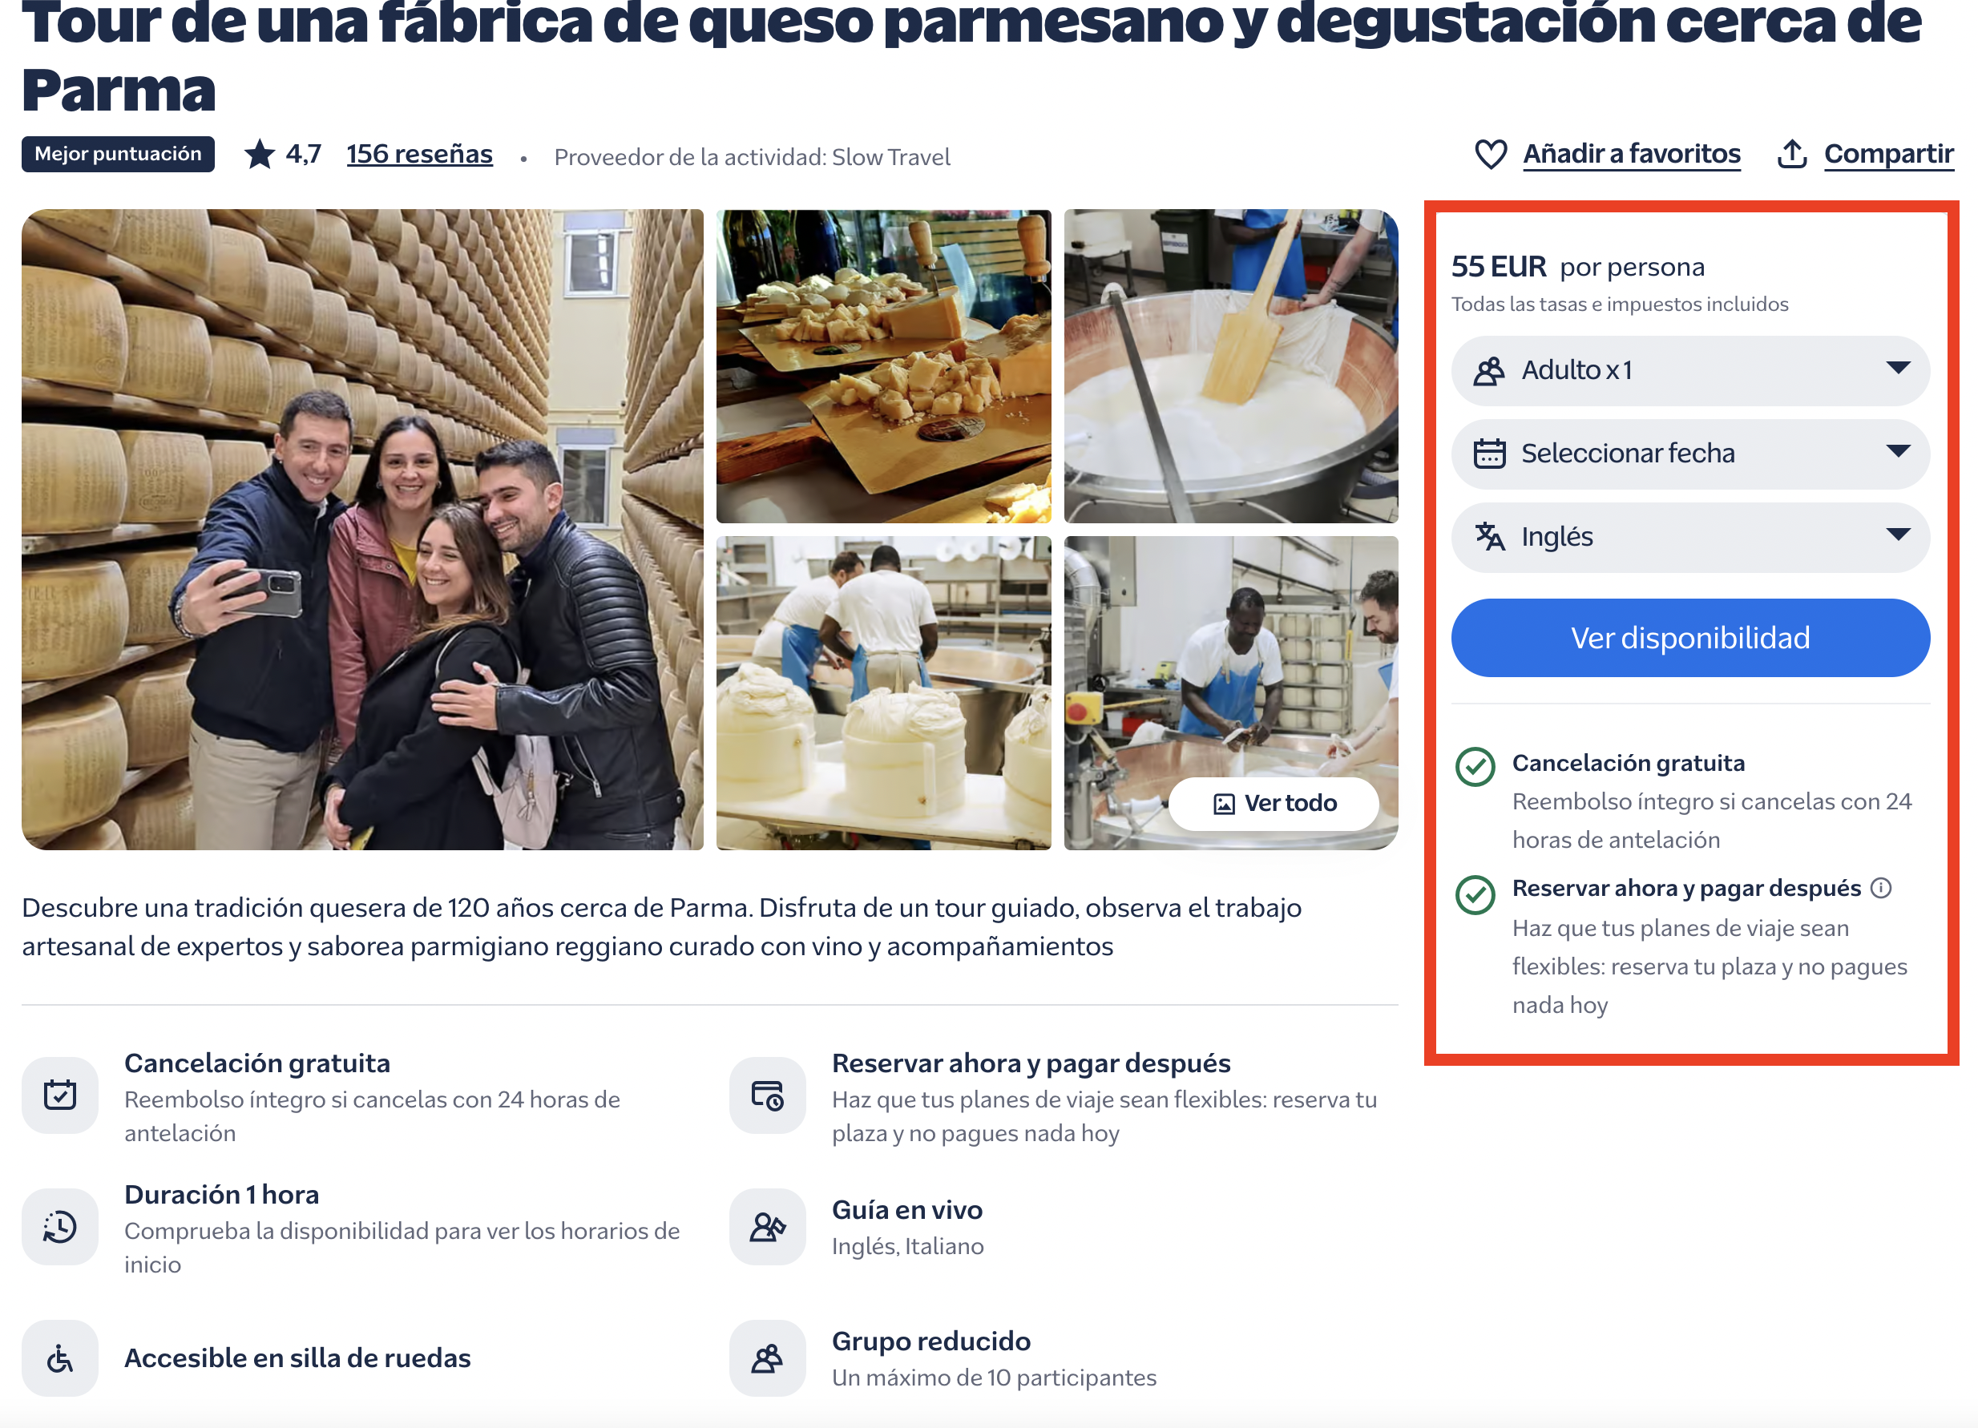Screen dimensions: 1978x1428
Task: Click green checkmark beside Cancelación gratuita in sidebar
Action: pyautogui.click(x=1475, y=767)
